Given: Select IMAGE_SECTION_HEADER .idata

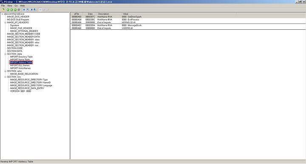Looking at the screenshot, I should tap(23, 40).
